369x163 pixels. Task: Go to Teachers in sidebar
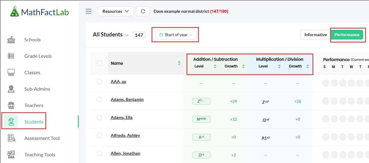(x=34, y=106)
